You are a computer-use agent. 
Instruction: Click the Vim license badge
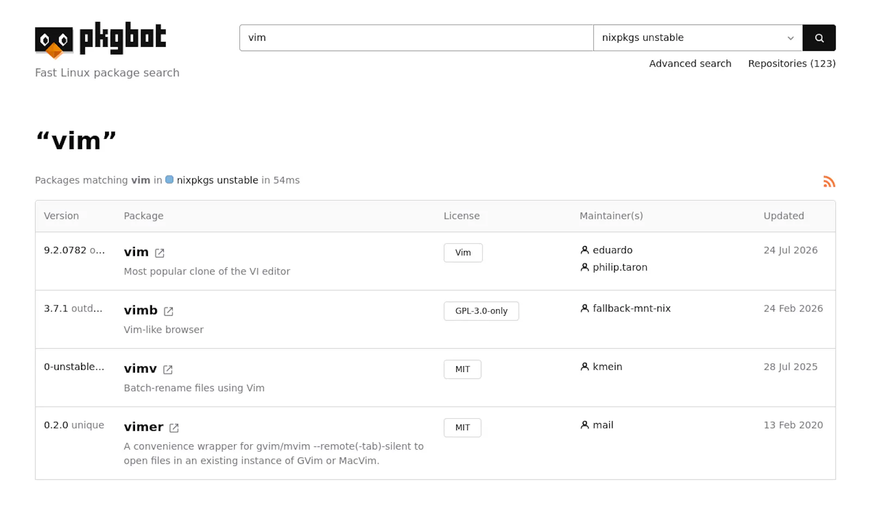(x=463, y=253)
